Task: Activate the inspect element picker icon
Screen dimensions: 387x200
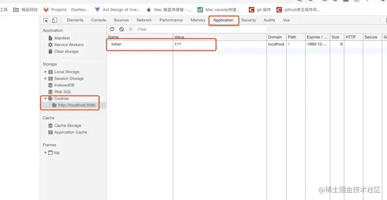Action: coord(46,20)
